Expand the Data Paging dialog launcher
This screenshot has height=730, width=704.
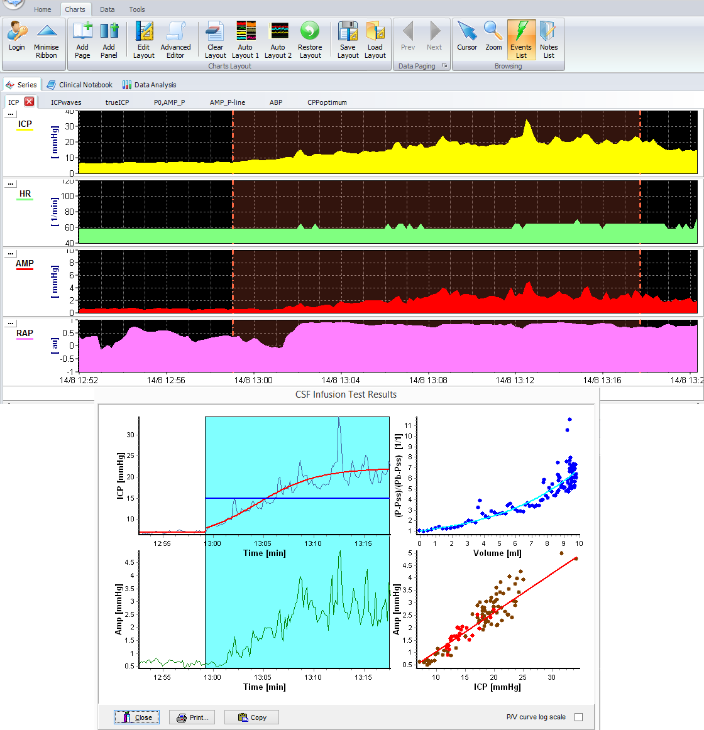tap(444, 65)
